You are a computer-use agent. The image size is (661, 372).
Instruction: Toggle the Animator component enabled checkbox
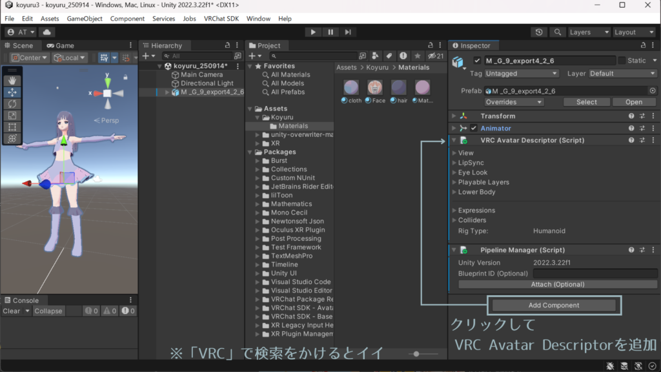point(474,129)
